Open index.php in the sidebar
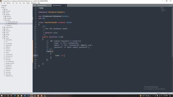Screen dimensions: 173x97 coord(8,60)
